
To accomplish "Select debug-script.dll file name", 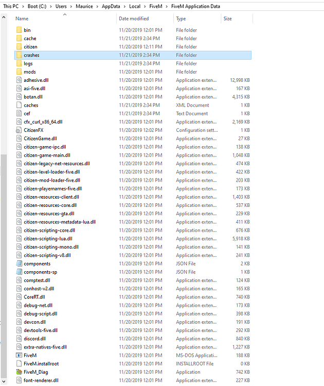I will (41, 314).
